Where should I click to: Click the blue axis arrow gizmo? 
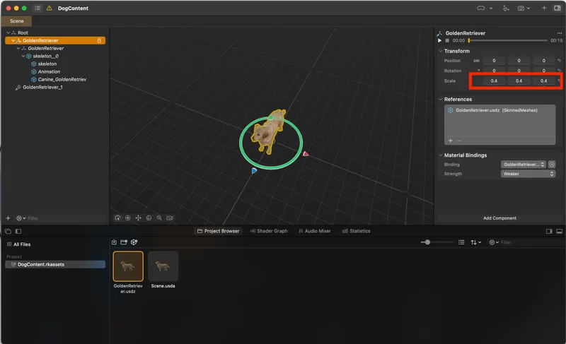pyautogui.click(x=254, y=171)
